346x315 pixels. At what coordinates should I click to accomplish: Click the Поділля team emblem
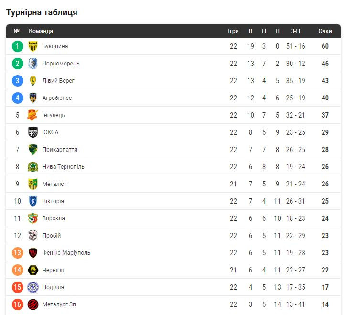(x=33, y=287)
